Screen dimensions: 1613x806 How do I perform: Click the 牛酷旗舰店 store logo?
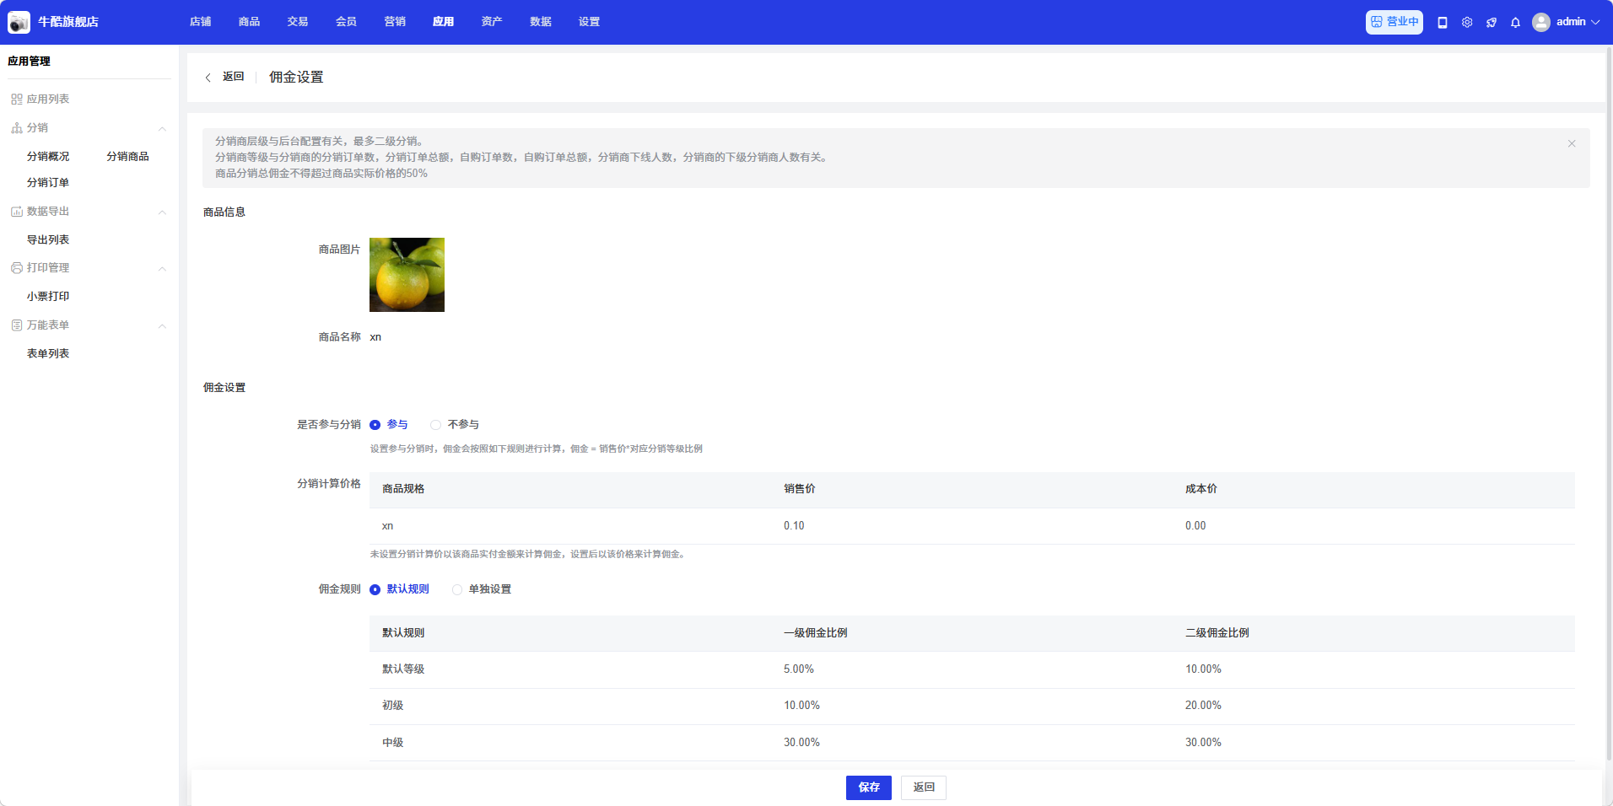19,22
